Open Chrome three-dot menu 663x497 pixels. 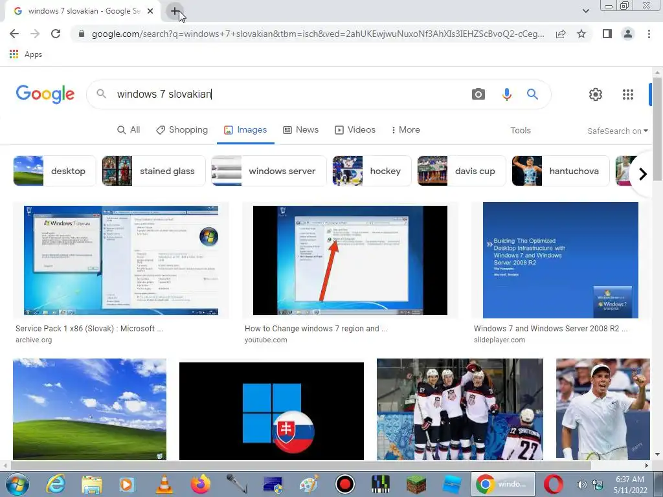click(649, 34)
